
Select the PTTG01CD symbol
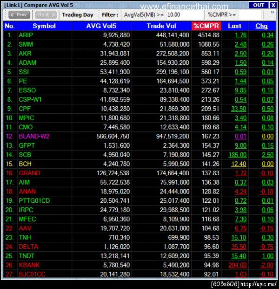point(34,201)
